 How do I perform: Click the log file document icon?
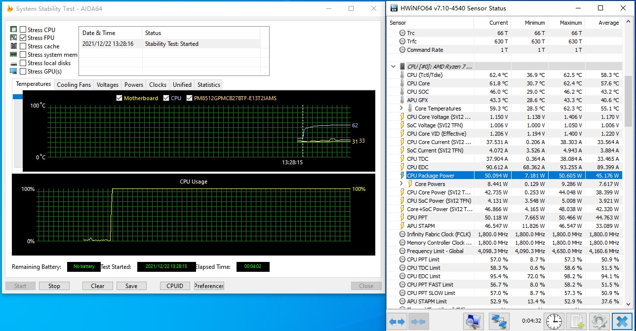(x=576, y=322)
